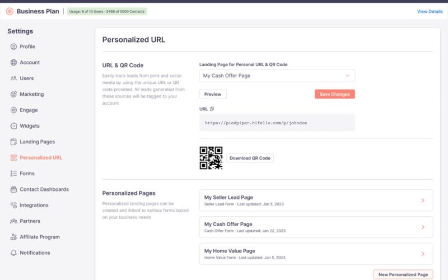Copy URL using the copy icon

click(x=212, y=109)
